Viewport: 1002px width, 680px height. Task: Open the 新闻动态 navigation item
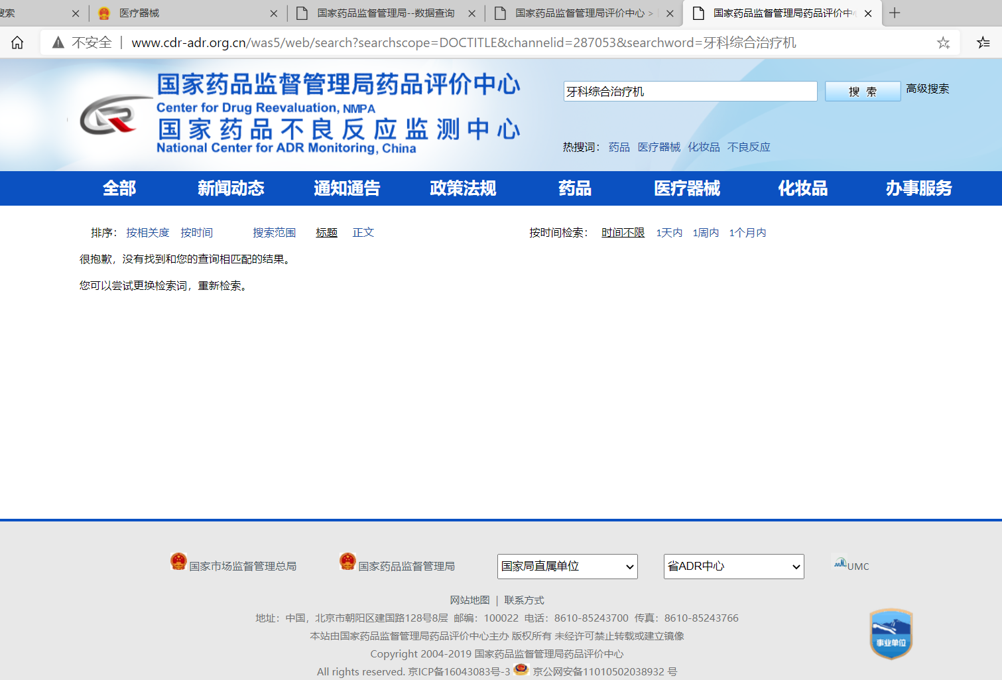[231, 188]
